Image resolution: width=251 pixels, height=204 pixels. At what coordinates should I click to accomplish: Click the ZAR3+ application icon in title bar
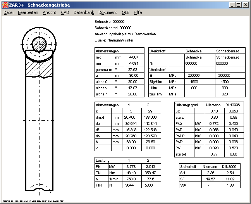pos(4,5)
